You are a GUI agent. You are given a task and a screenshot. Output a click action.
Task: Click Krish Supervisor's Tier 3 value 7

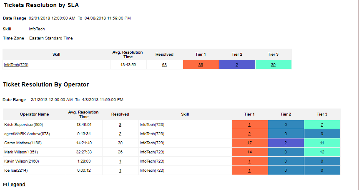click(x=322, y=125)
